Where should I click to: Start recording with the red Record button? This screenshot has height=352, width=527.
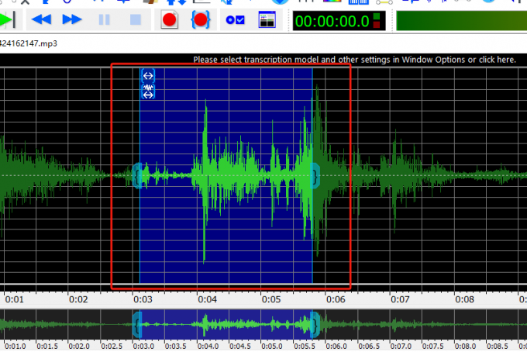(x=170, y=19)
